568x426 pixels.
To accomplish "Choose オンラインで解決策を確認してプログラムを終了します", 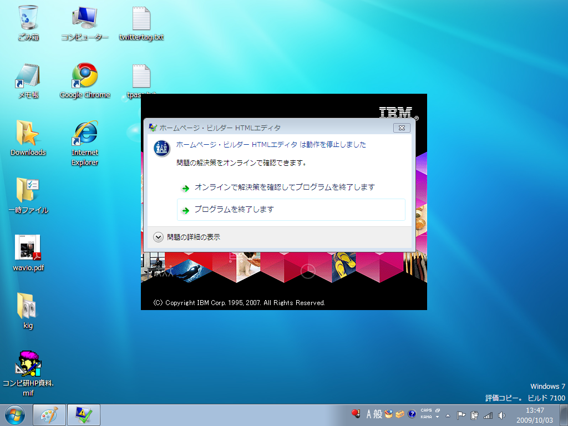I will point(291,187).
